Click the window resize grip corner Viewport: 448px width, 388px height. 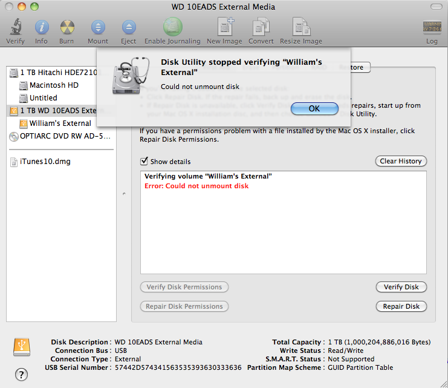click(444, 384)
